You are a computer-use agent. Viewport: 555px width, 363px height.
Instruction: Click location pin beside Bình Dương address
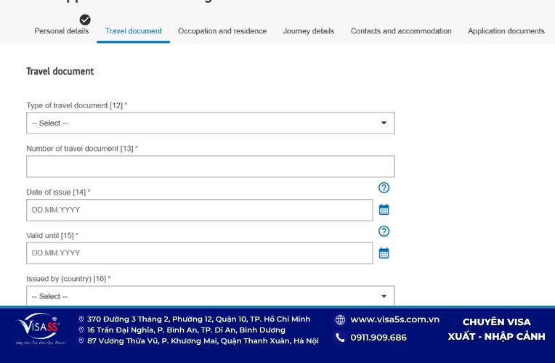81,330
